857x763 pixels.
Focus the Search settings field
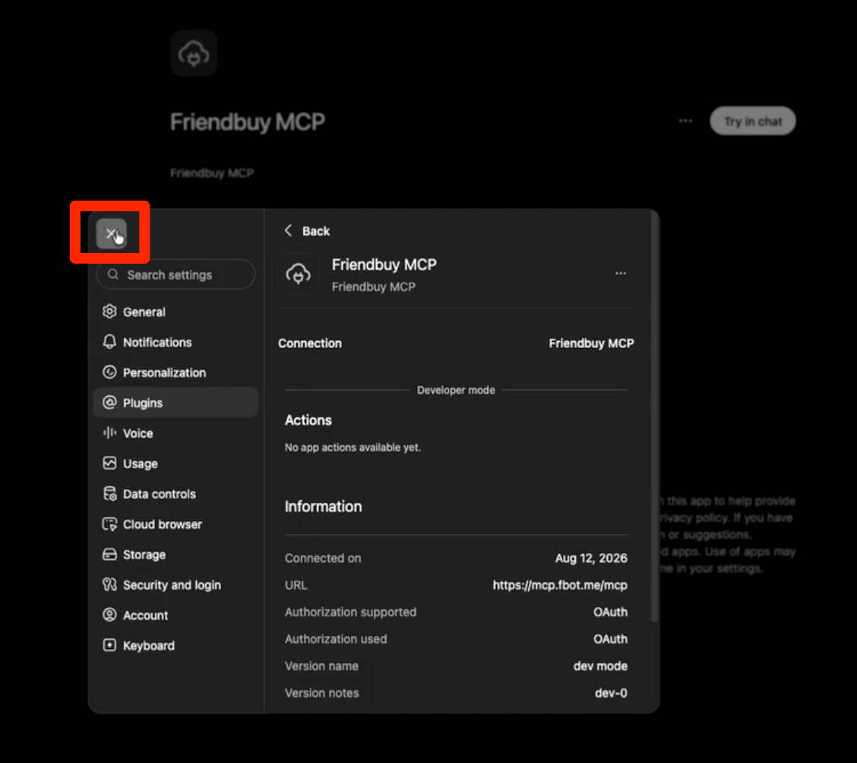(176, 274)
